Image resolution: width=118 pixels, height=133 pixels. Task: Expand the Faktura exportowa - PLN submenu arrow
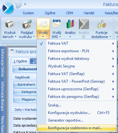click(113, 51)
